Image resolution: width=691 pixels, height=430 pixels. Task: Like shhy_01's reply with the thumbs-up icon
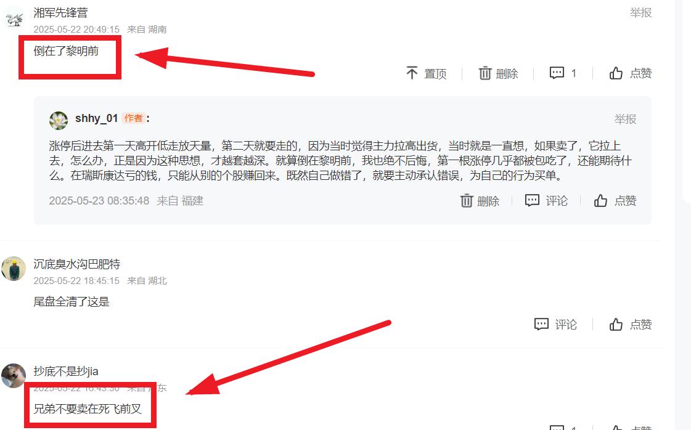coord(600,200)
